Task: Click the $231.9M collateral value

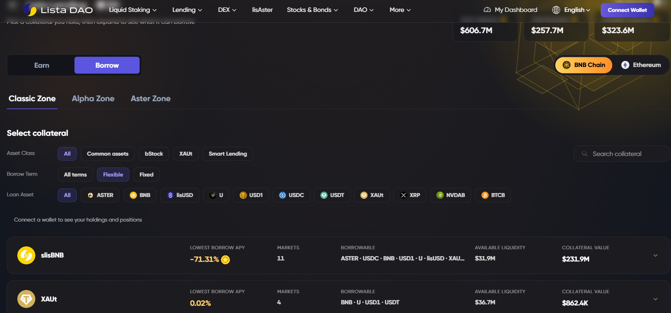Action: tap(576, 259)
